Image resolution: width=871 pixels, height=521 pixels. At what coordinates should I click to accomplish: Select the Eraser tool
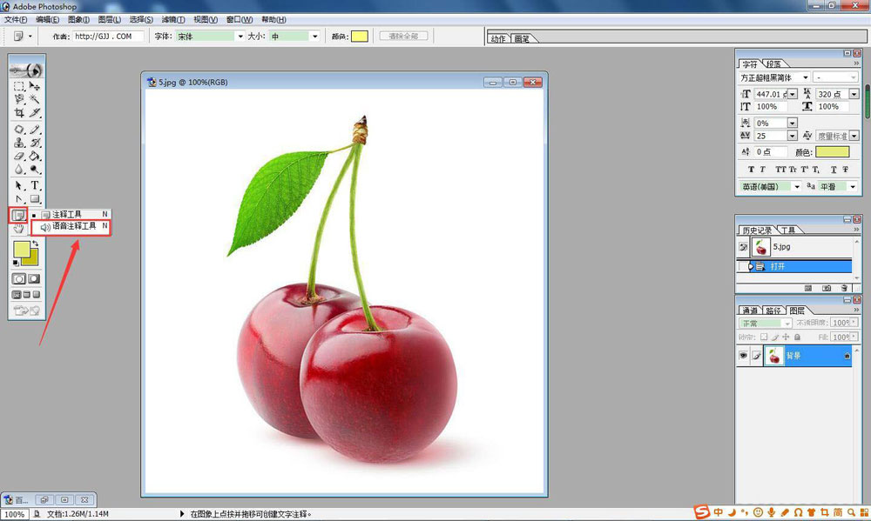(19, 156)
